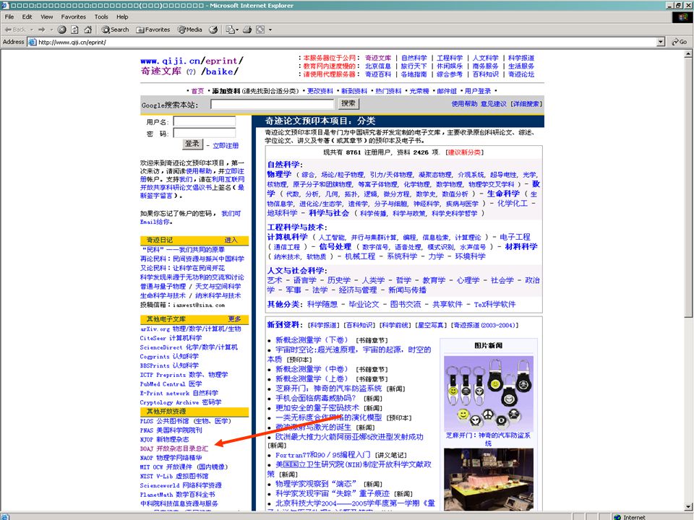Click Internet zone icon in status bar

[617, 517]
